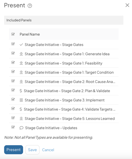This screenshot has height=159, width=132.
Task: Click the checkmark icon for Stage Gates panel
Action: [x=21, y=45]
